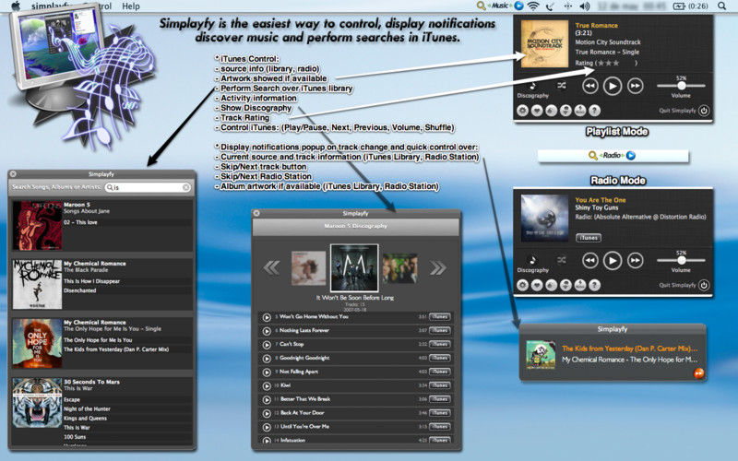This screenshot has height=461, width=738.
Task: Play 'Not Falling Apart' preview
Action: click(x=267, y=372)
